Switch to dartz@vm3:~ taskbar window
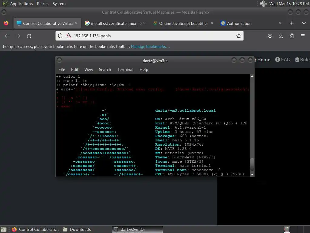 coord(138,229)
